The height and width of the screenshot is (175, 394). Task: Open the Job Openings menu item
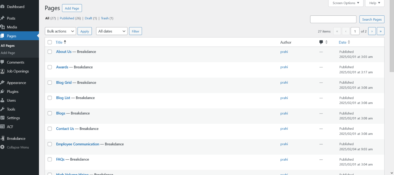pyautogui.click(x=19, y=71)
